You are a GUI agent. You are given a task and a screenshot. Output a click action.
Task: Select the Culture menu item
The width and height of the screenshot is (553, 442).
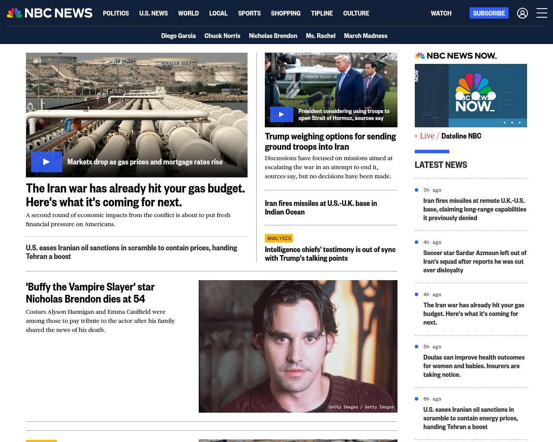tap(356, 13)
